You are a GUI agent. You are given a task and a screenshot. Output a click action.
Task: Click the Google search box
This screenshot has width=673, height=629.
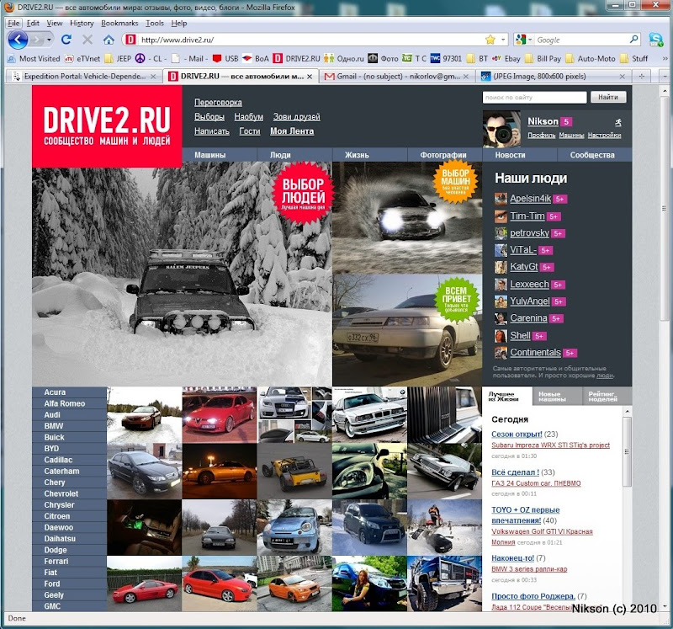coord(581,40)
